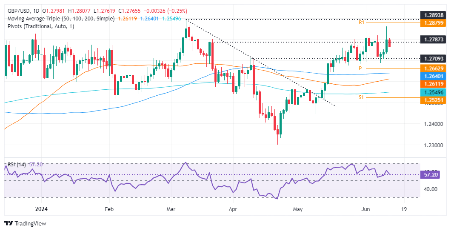Screen dimensions: 451x231
Task: Click the 1.26119 50-period average value in legend
Action: click(x=128, y=19)
